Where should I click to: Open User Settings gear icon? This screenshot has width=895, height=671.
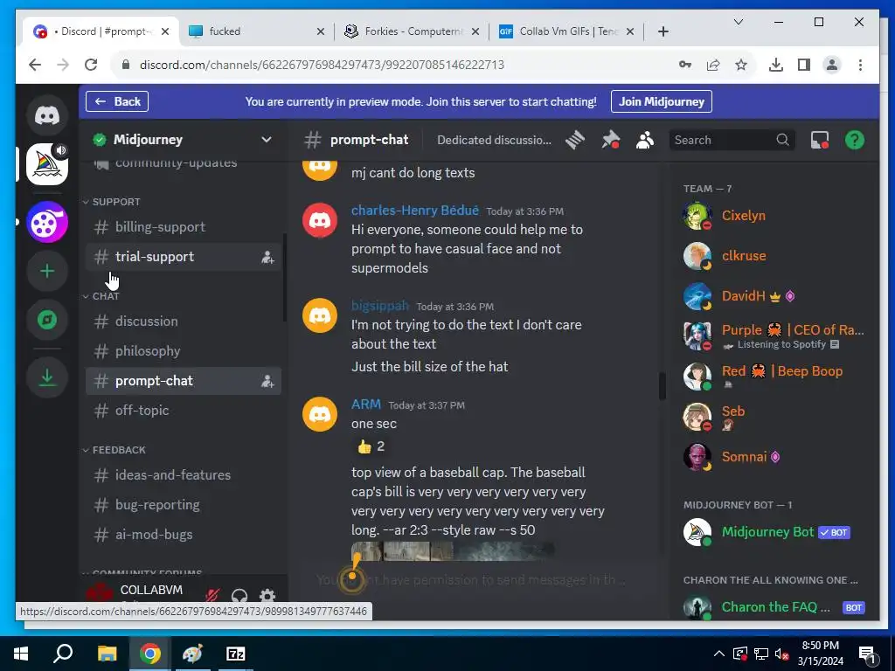(x=267, y=596)
